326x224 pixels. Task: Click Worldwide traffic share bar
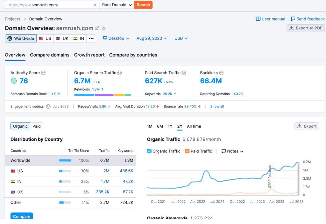65,161
